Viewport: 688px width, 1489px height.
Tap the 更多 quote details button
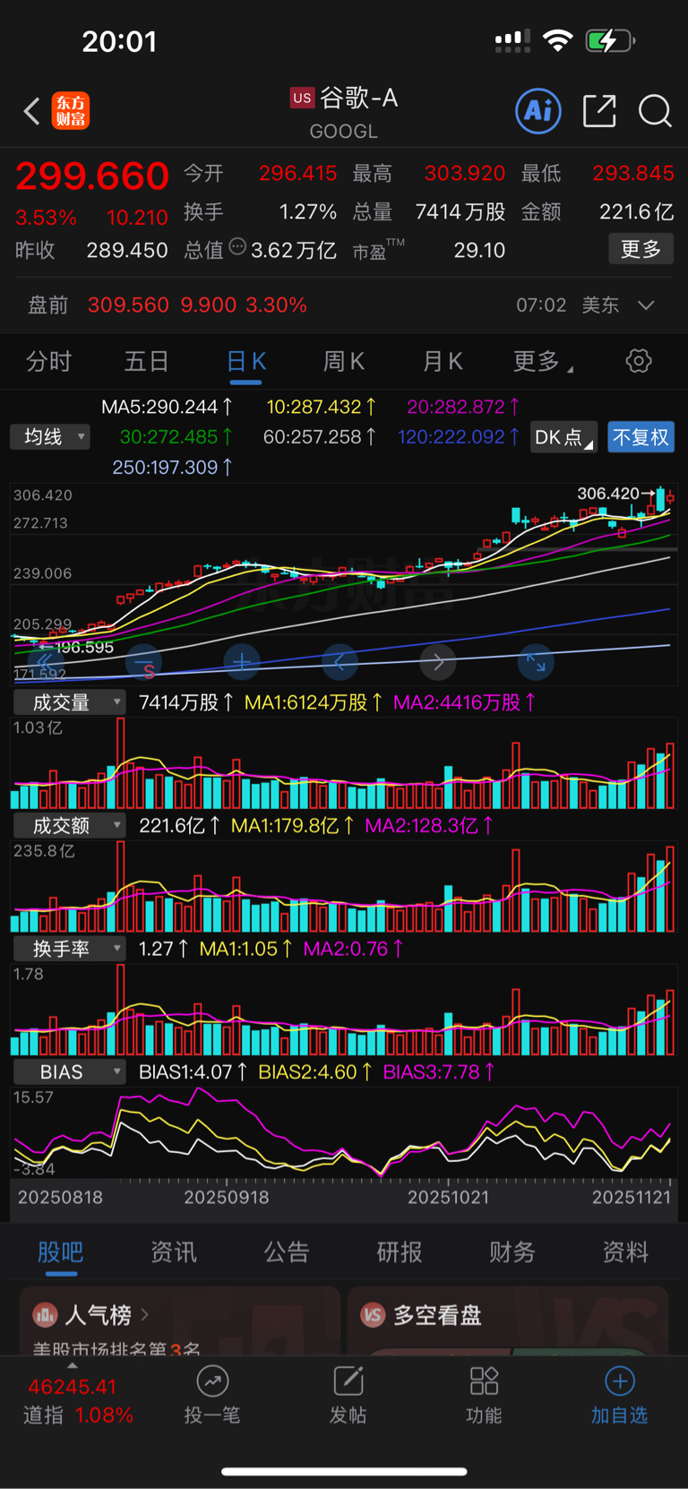641,249
